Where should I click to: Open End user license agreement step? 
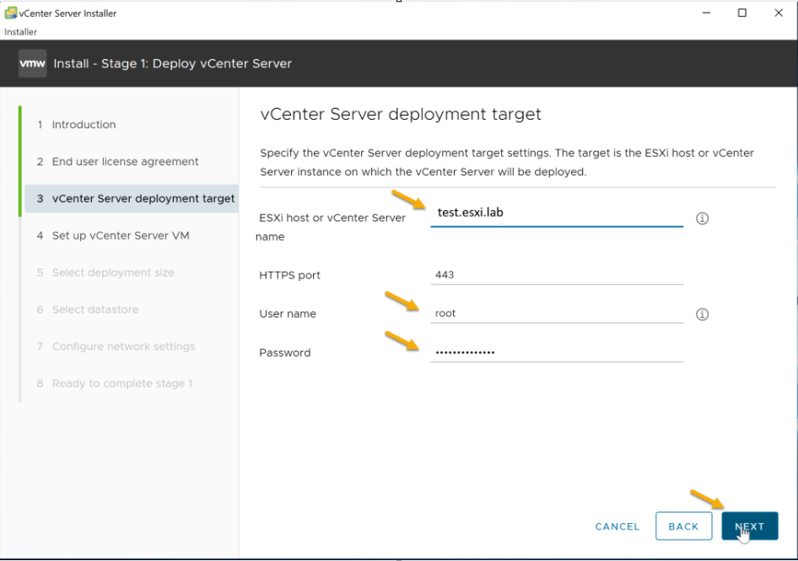[x=125, y=162]
